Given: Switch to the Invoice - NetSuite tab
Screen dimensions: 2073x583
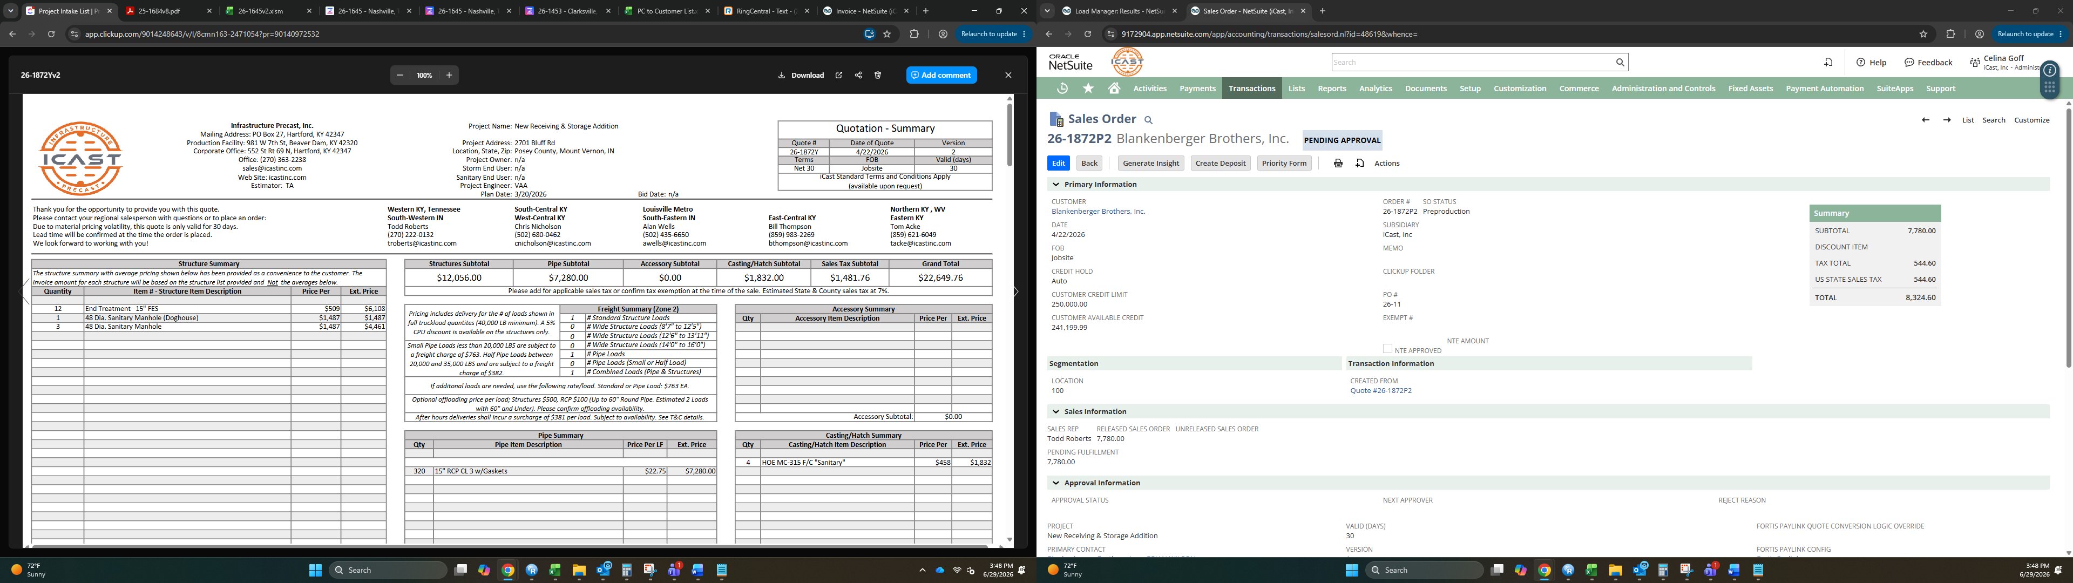Looking at the screenshot, I should tap(866, 11).
